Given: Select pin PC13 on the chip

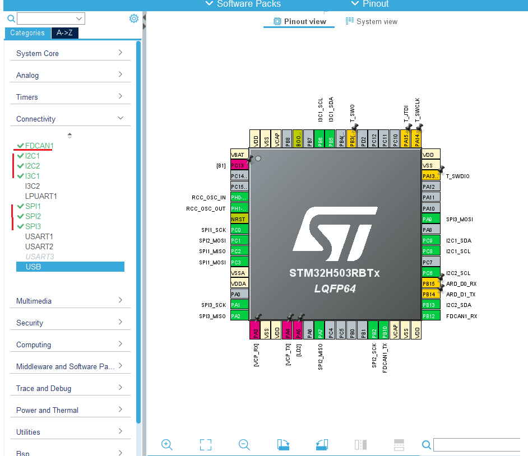Looking at the screenshot, I should tap(239, 165).
